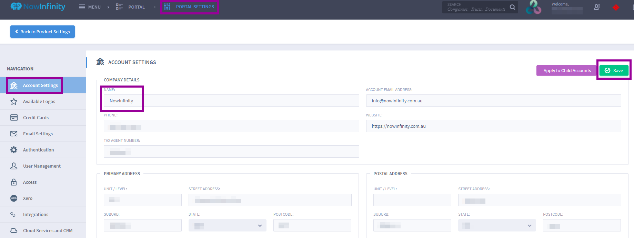Viewport: 634px width, 238px height.
Task: Click the company Name field
Action: 231,101
